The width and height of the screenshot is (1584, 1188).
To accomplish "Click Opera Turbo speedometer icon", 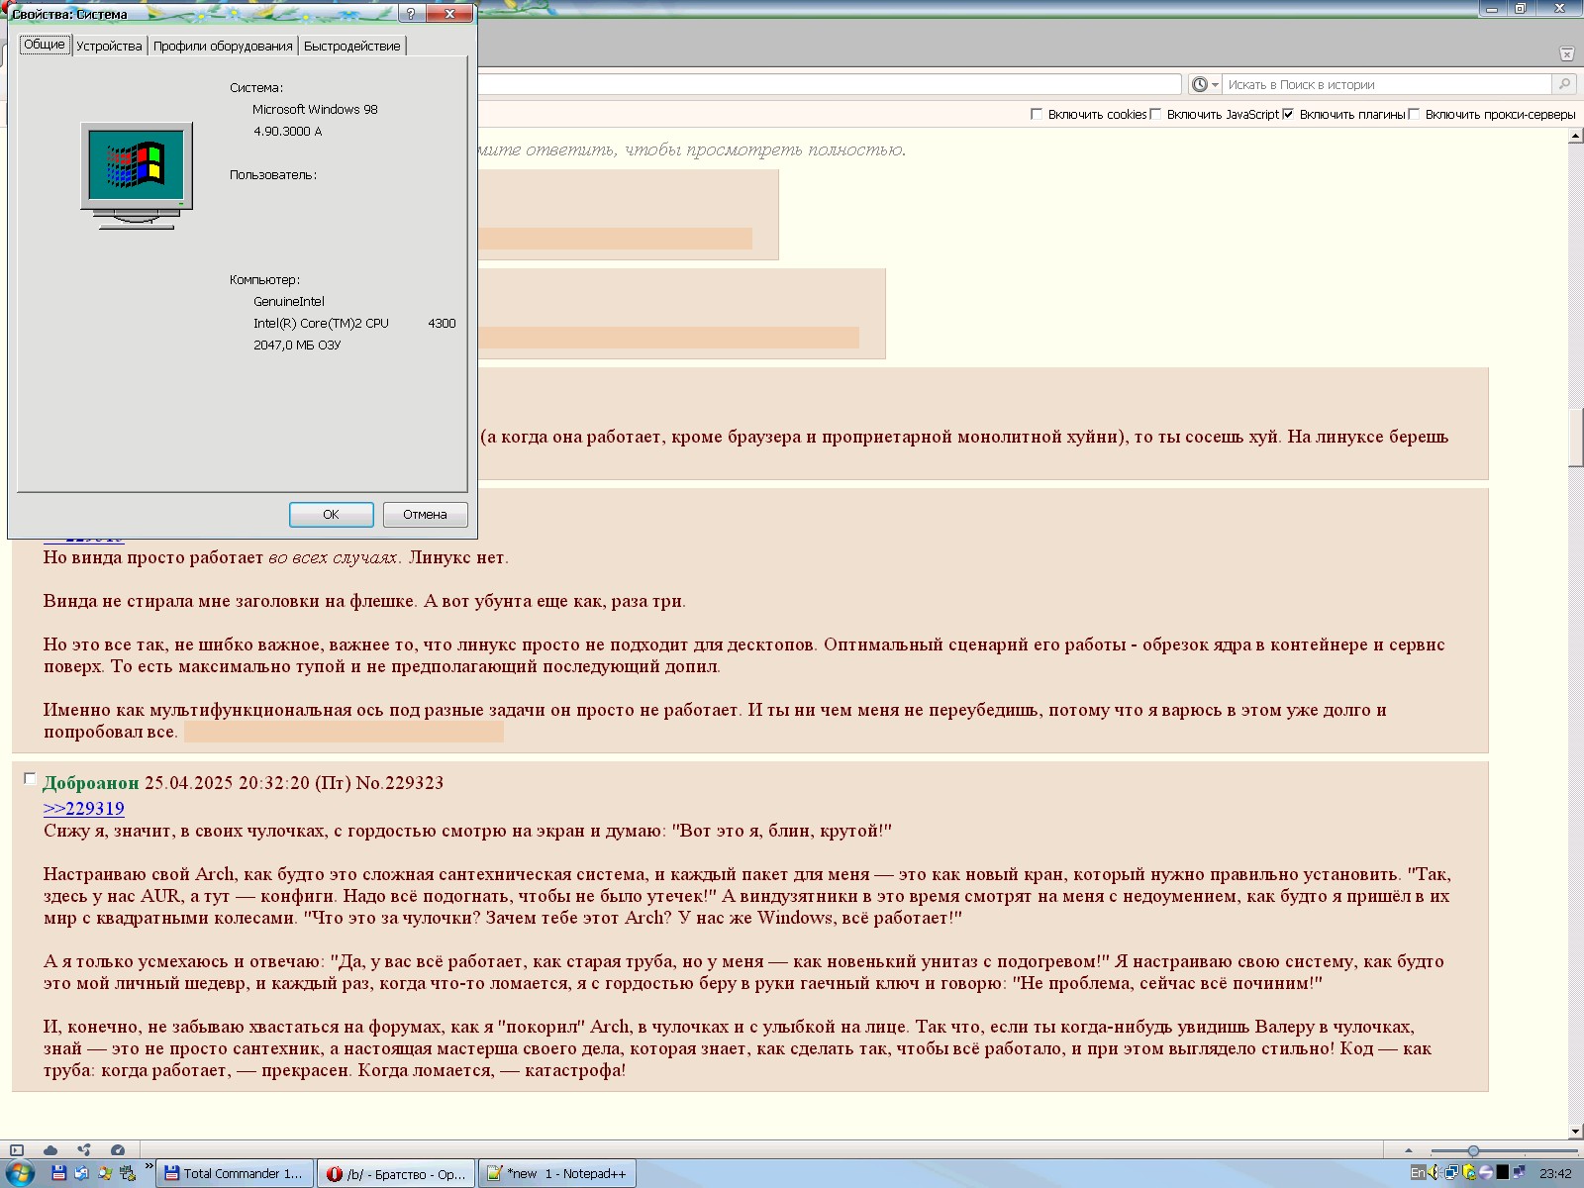I will click(x=118, y=1150).
